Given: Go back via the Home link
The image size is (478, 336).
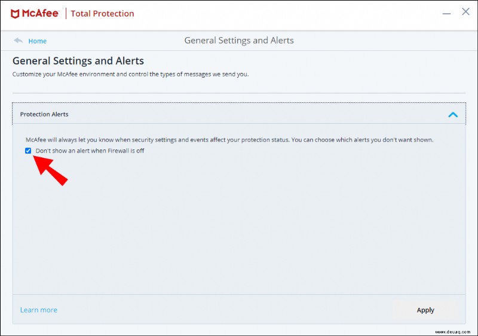Looking at the screenshot, I should [x=38, y=41].
